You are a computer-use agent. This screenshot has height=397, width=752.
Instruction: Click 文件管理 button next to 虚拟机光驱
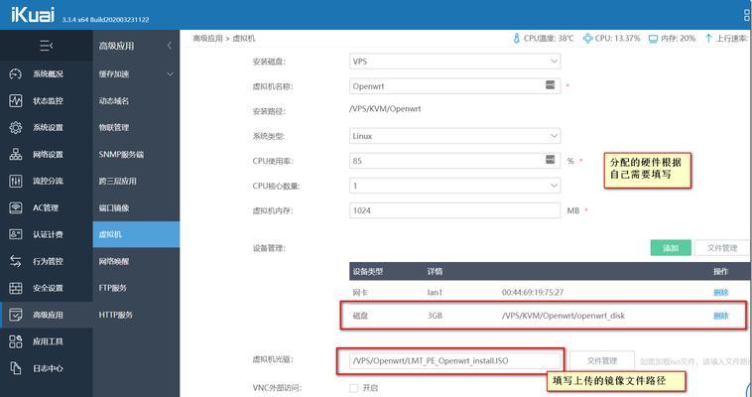point(602,360)
